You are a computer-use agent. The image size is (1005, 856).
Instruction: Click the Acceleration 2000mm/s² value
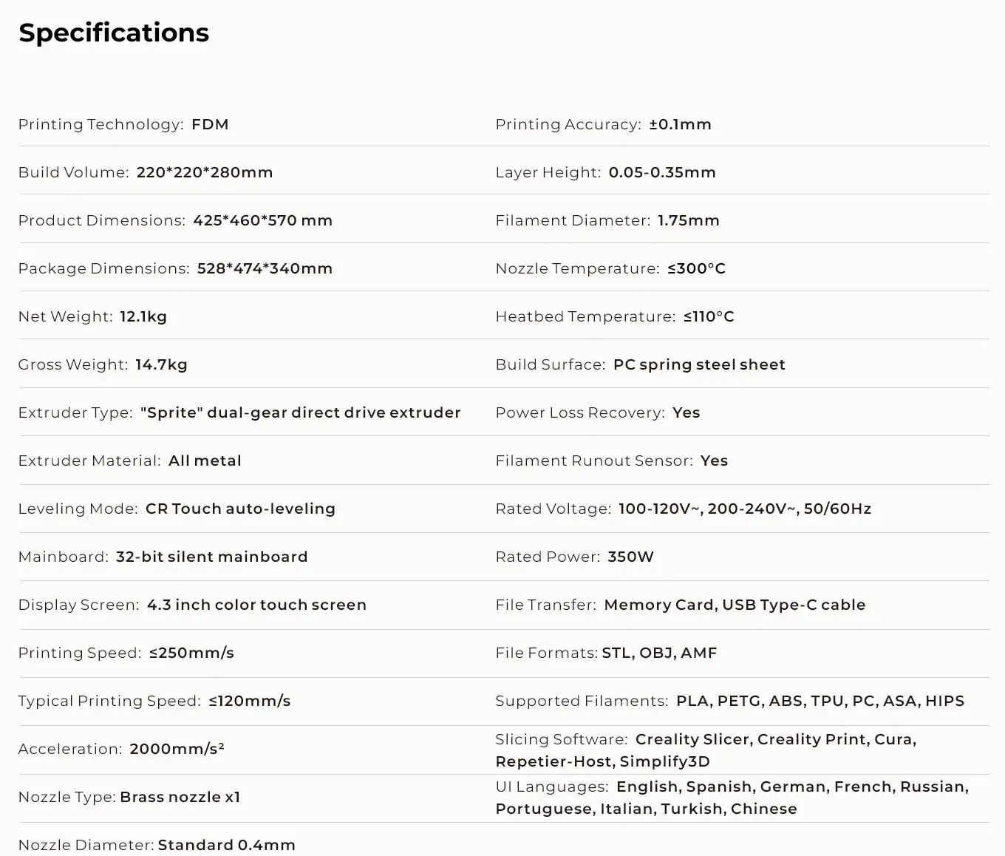click(177, 749)
